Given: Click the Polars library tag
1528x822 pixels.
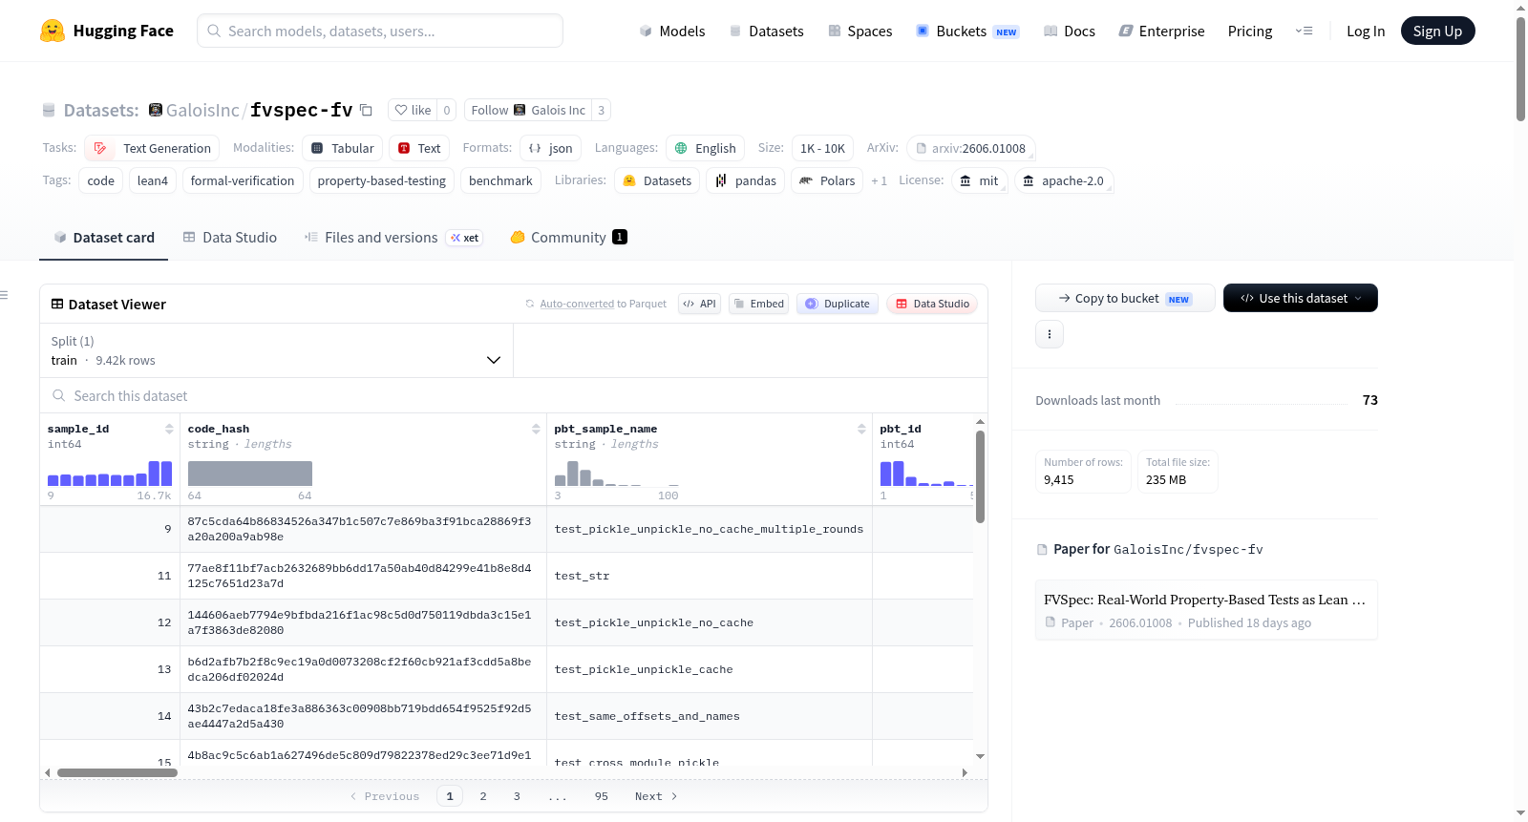Looking at the screenshot, I should [827, 180].
